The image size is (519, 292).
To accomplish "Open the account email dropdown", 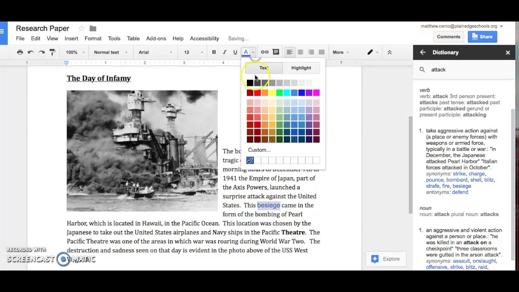I will pos(462,26).
